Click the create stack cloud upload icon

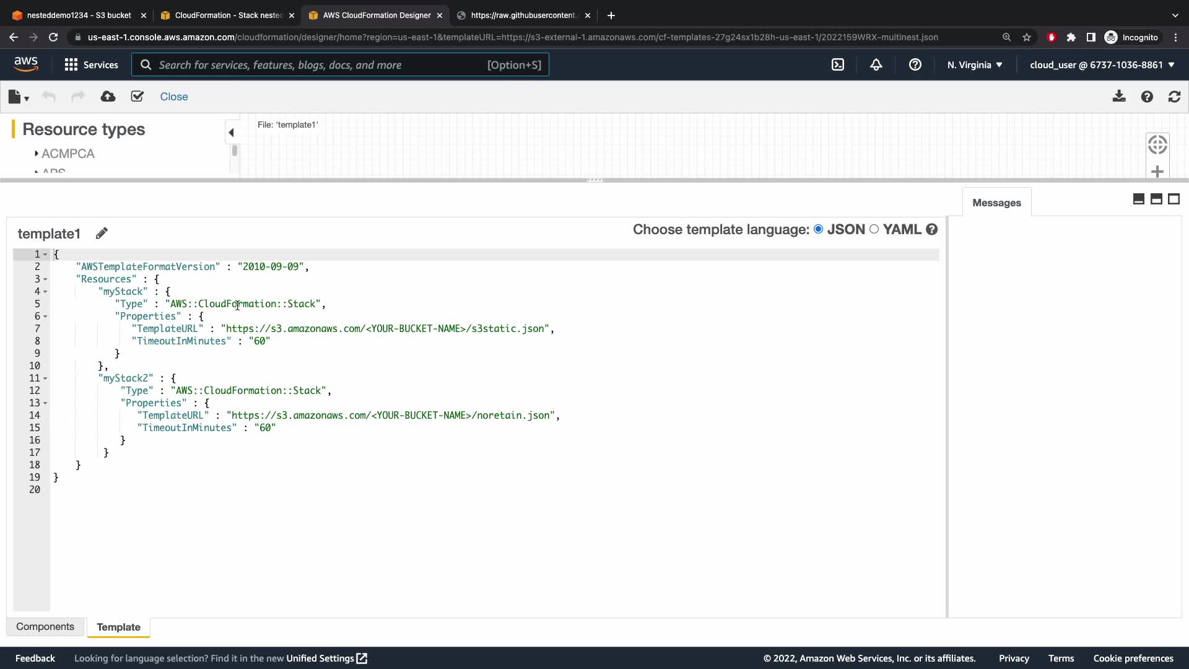coord(108,97)
